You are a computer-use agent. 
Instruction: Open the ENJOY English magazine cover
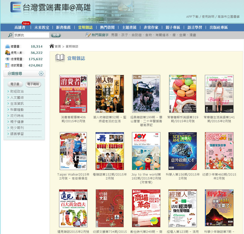(x=219, y=94)
